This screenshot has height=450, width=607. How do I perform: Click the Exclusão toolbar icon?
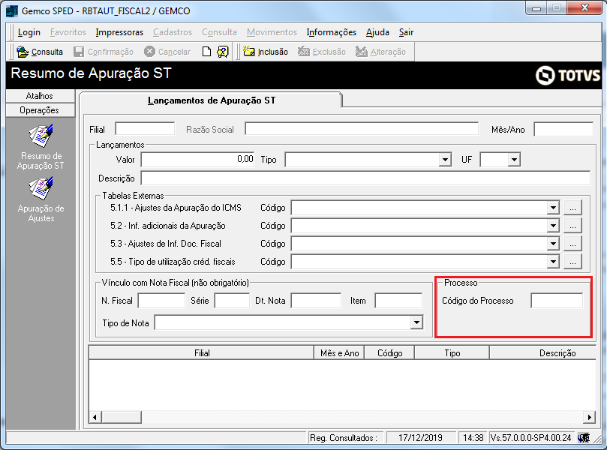click(303, 52)
